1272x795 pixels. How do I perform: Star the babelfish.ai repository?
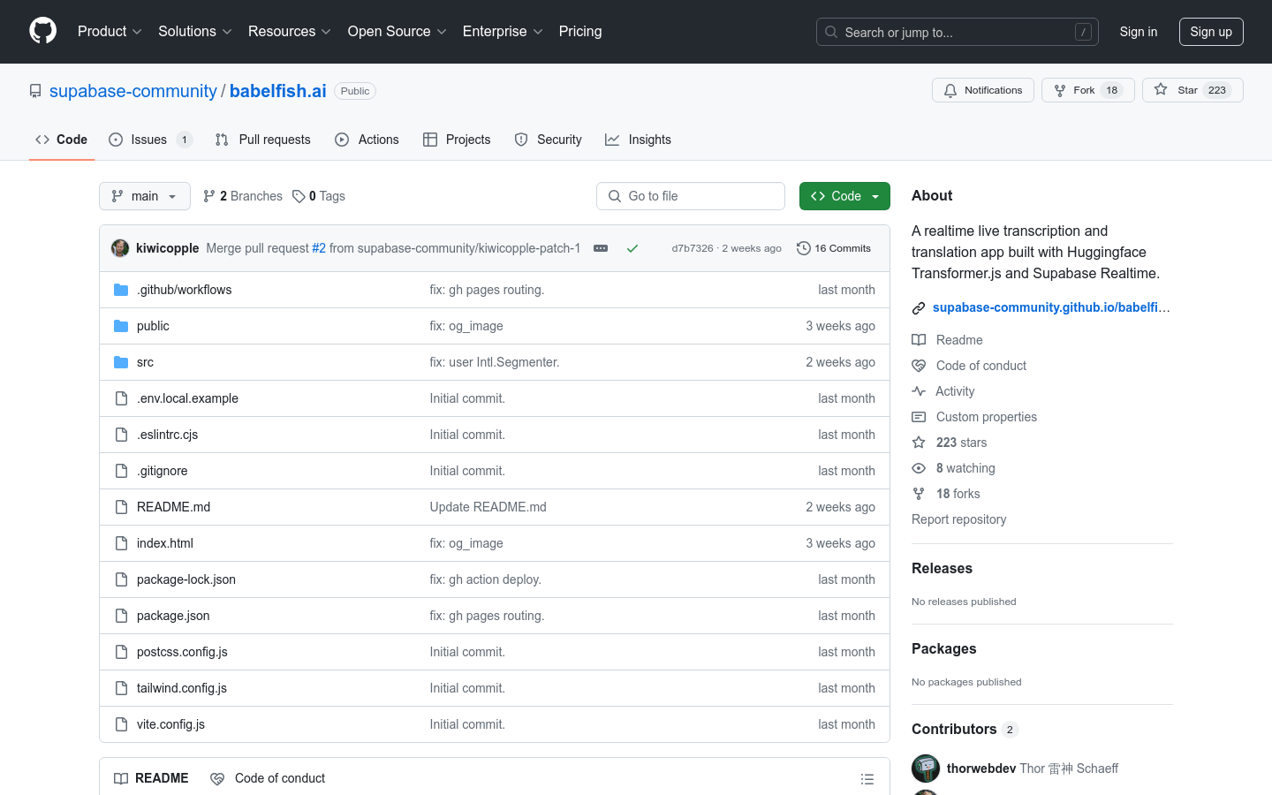[1192, 90]
